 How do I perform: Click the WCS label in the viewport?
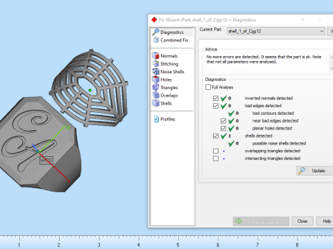[x=46, y=160]
